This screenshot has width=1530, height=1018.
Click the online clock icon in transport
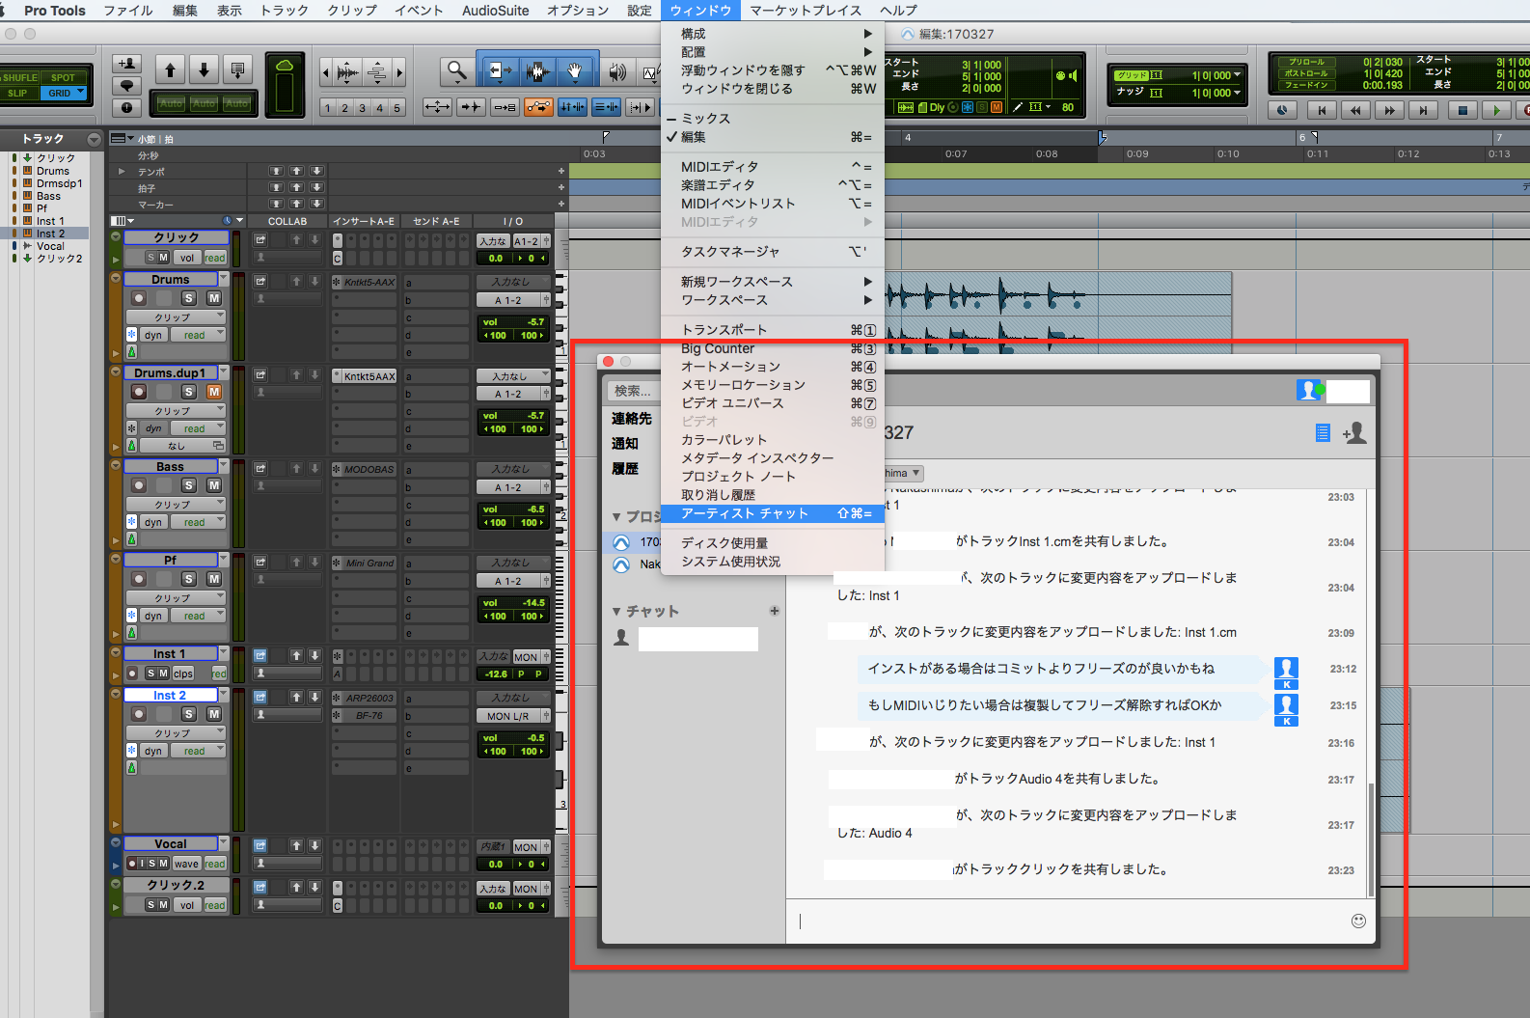(1281, 110)
